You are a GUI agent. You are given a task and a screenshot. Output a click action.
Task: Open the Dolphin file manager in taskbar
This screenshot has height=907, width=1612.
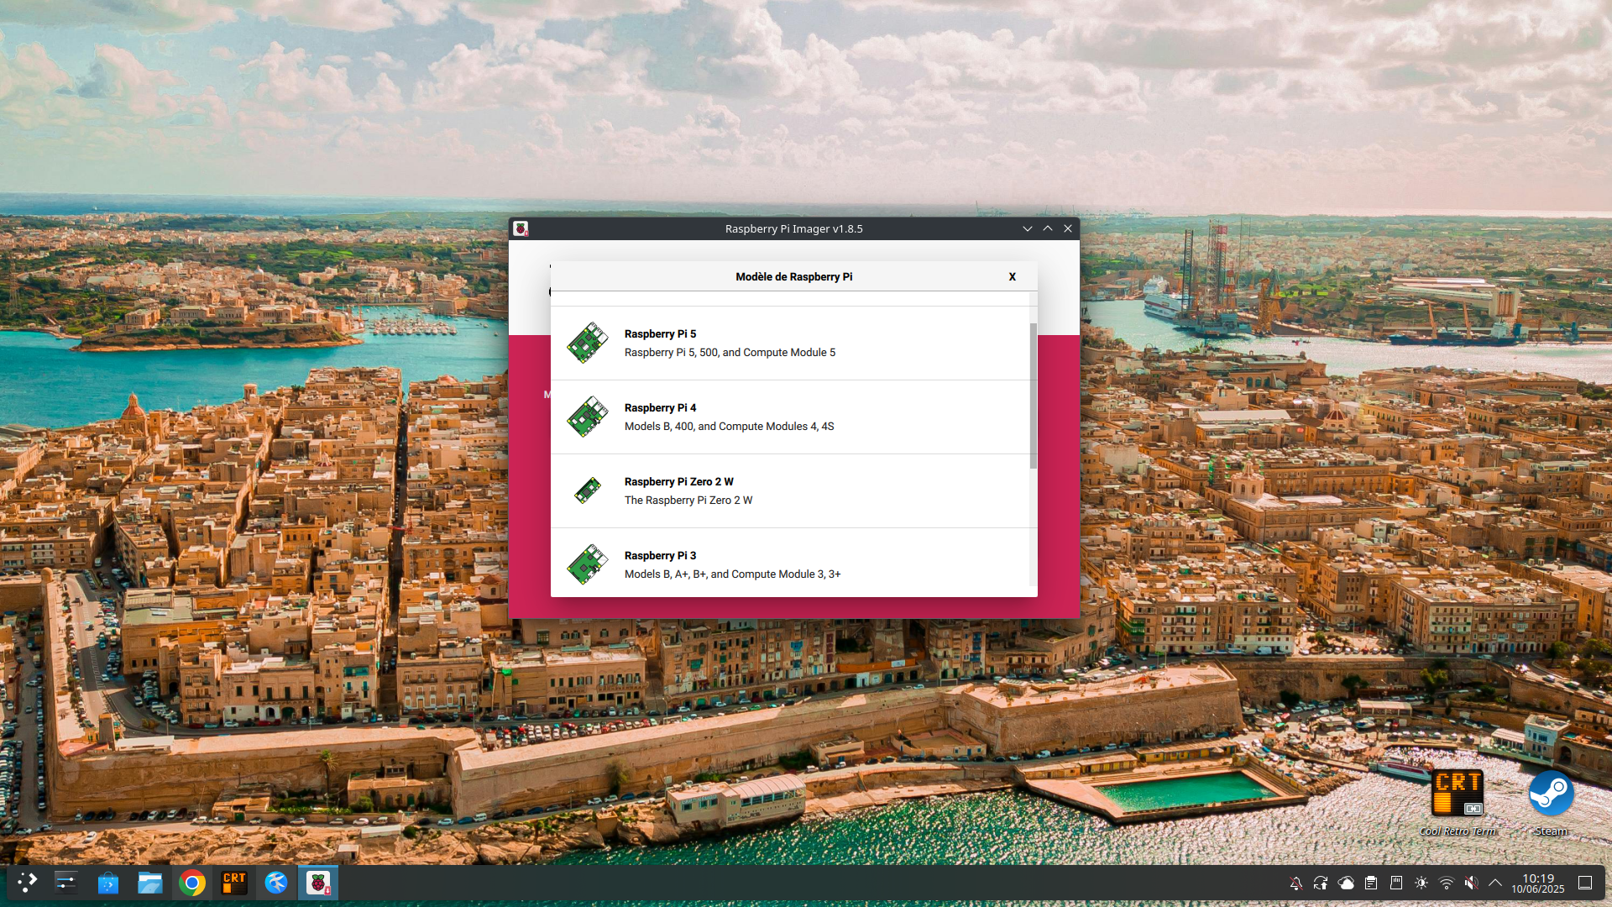(x=150, y=883)
